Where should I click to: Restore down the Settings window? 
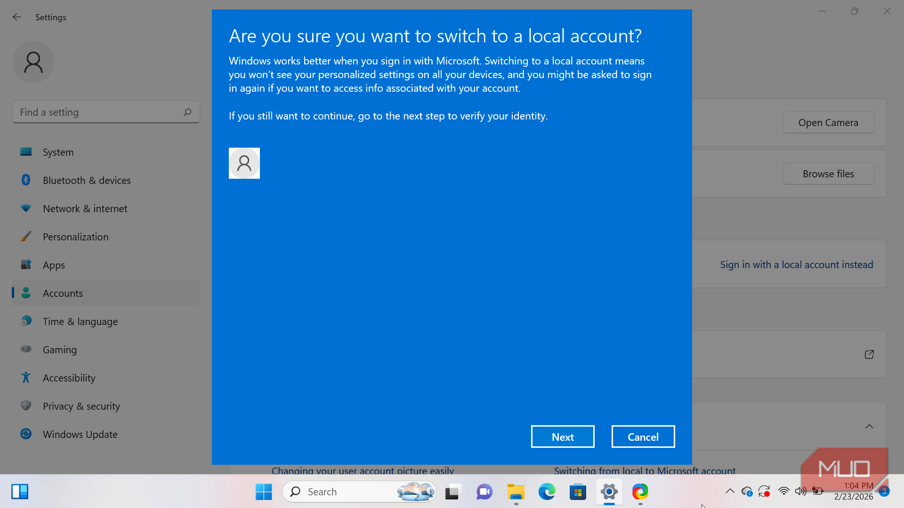855,11
